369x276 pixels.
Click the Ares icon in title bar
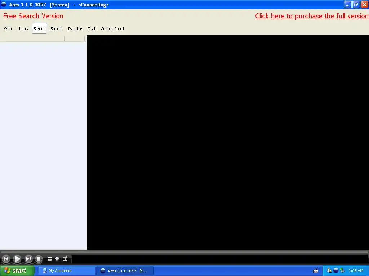pyautogui.click(x=4, y=4)
